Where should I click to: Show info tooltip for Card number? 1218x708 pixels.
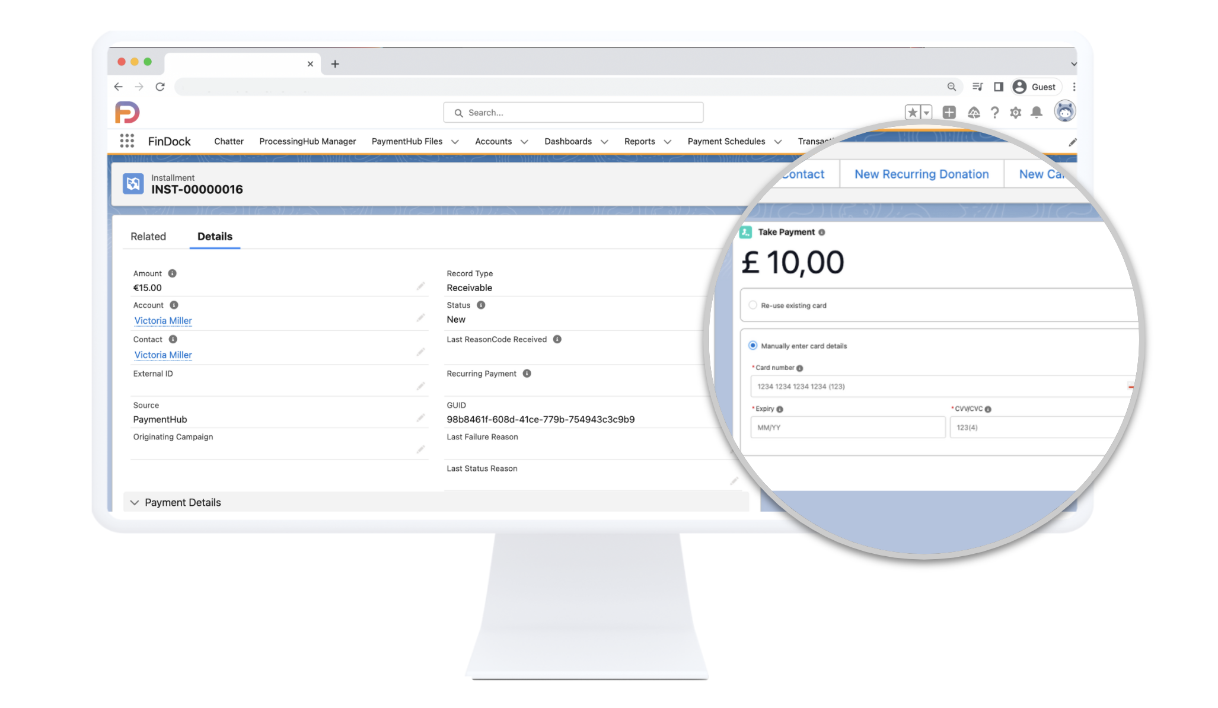(799, 368)
